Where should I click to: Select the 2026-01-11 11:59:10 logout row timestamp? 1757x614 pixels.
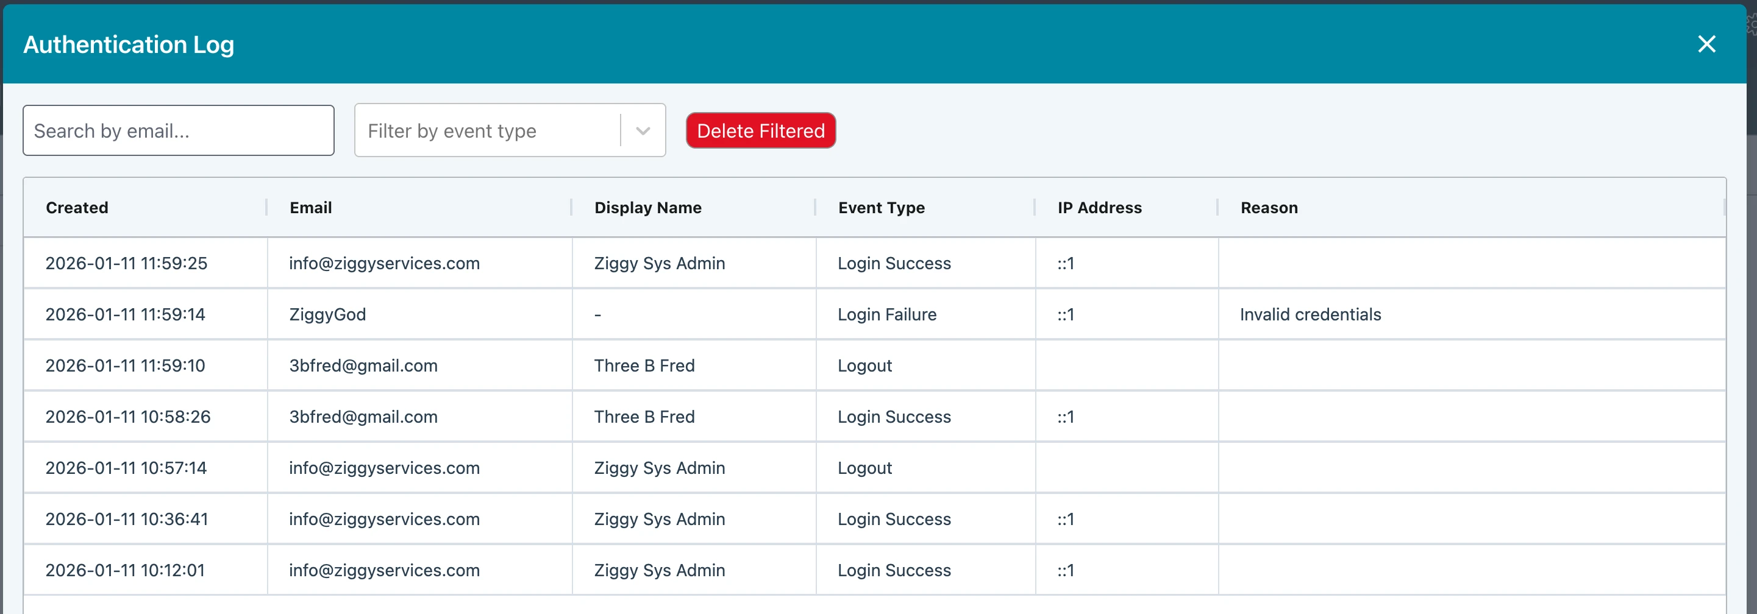click(x=125, y=366)
